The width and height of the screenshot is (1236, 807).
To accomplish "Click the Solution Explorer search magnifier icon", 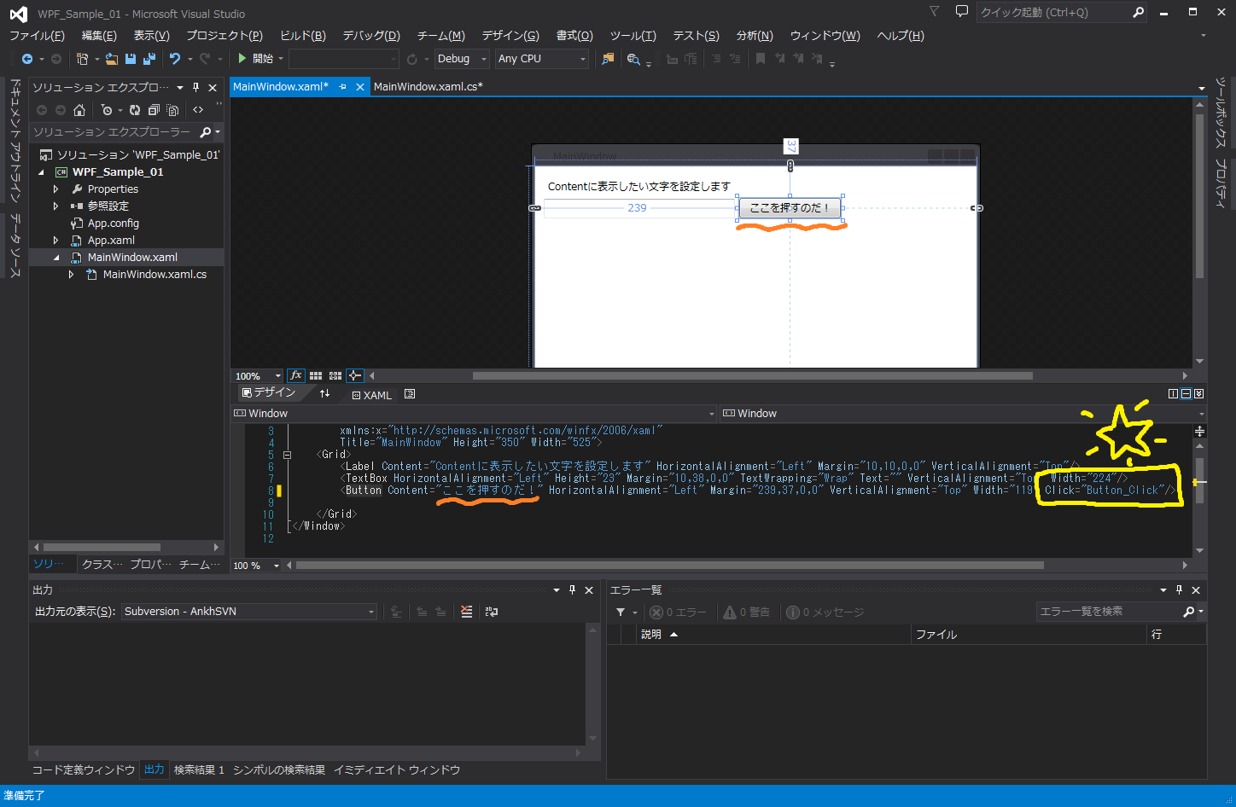I will 205,132.
